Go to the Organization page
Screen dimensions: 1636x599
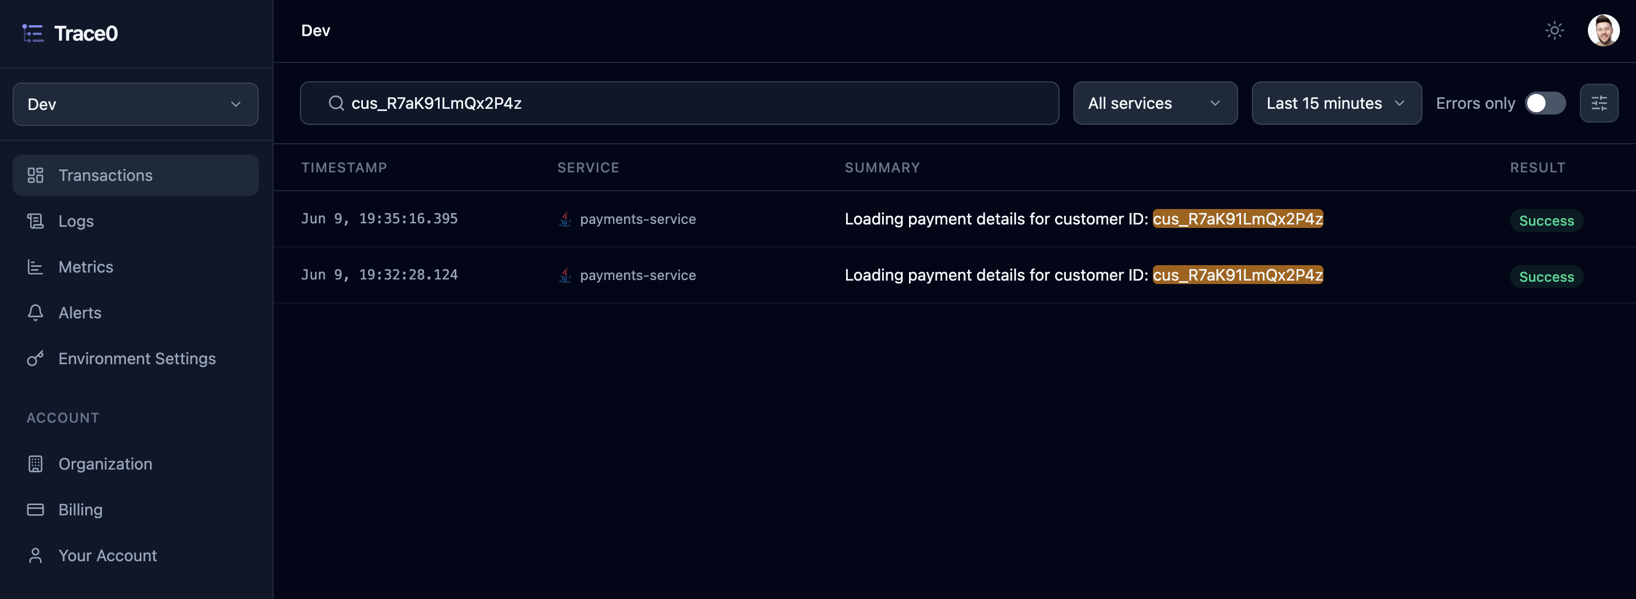135,464
